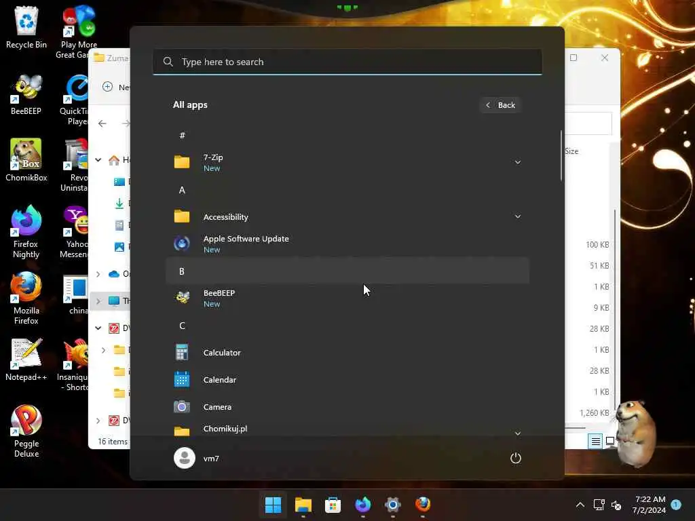
Task: Jump via the letter B header
Action: (347, 271)
